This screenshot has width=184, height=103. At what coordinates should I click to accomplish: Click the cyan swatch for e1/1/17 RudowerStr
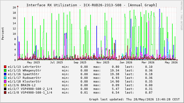tap(5, 78)
